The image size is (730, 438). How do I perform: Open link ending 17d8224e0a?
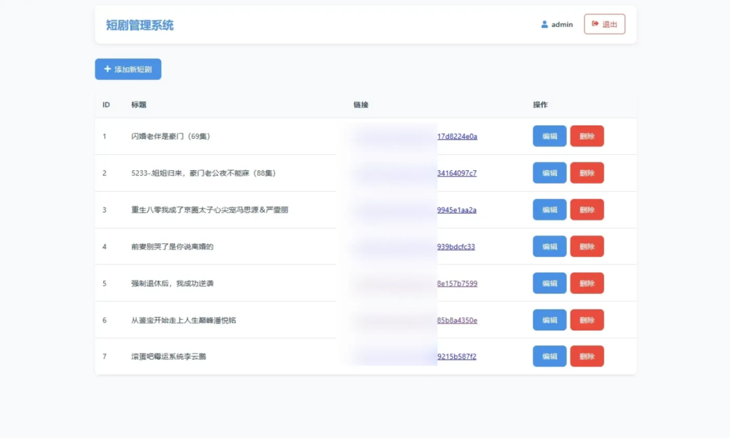(457, 137)
